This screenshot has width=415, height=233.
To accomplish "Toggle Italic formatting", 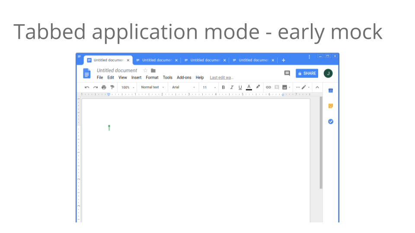I will pos(232,87).
